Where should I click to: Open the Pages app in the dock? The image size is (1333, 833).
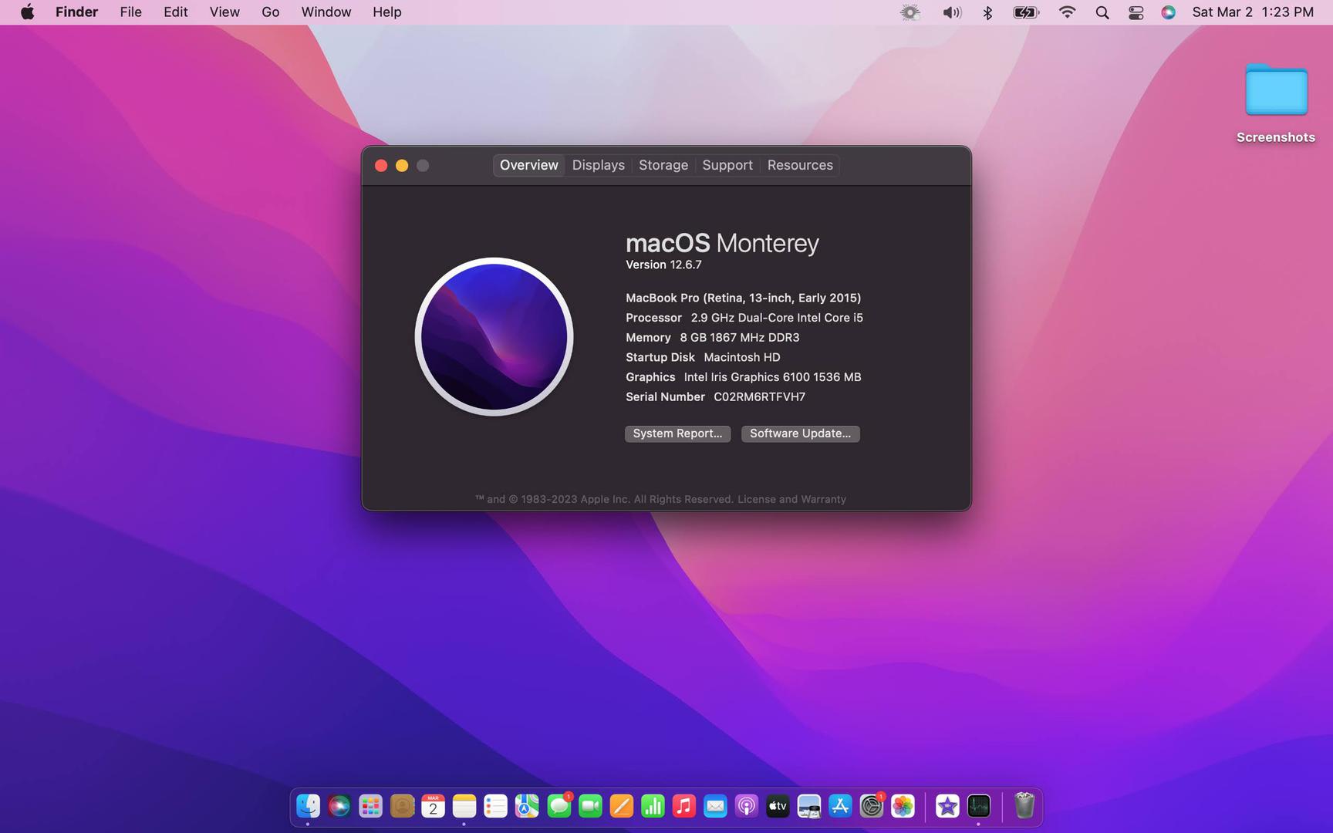tap(622, 807)
